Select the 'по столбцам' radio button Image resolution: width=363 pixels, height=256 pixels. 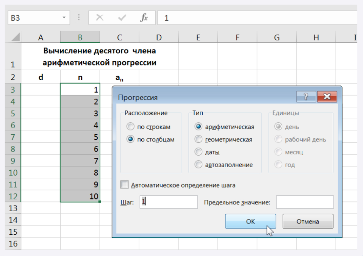(131, 140)
